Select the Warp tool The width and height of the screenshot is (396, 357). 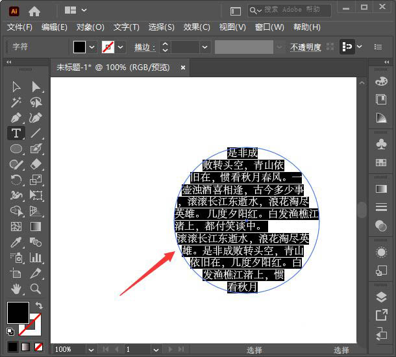coord(16,195)
